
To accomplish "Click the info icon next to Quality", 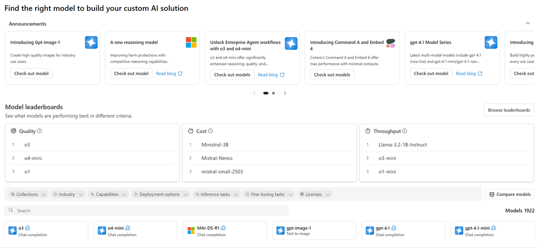I will click(40, 131).
